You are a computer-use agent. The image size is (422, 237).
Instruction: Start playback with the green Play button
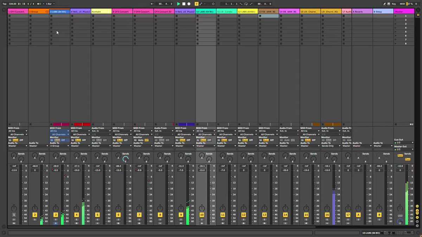pyautogui.click(x=179, y=4)
